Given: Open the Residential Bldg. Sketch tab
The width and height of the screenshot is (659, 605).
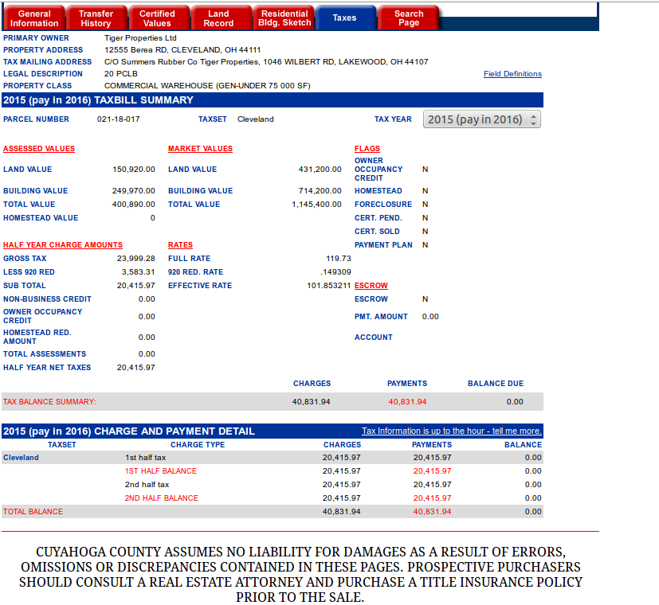Looking at the screenshot, I should [x=284, y=18].
